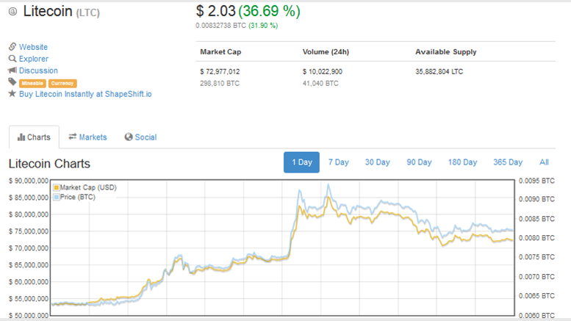This screenshot has height=321, width=571.
Task: Click the Price (BTC) legend label
Action: 78,197
